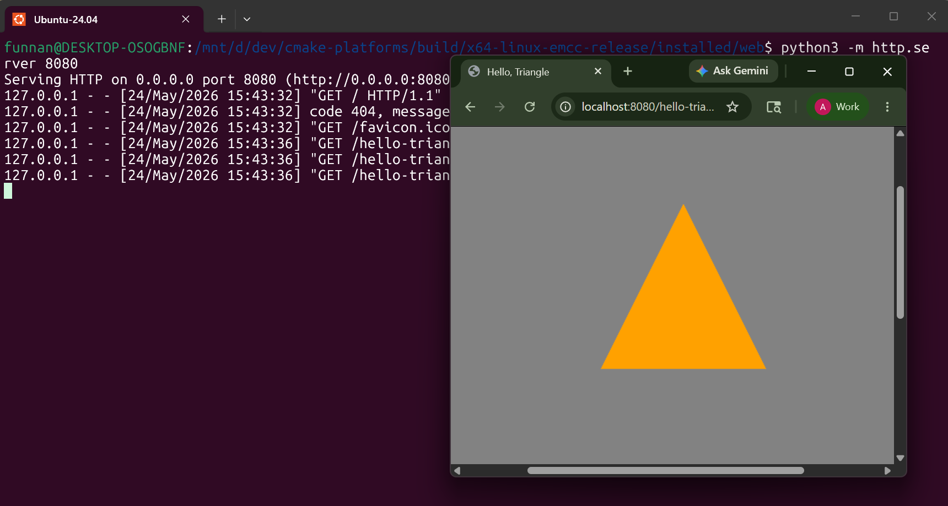This screenshot has width=948, height=506.
Task: Click the terminal path /mnt/d/dev/cmake-platforms
Action: (x=301, y=48)
